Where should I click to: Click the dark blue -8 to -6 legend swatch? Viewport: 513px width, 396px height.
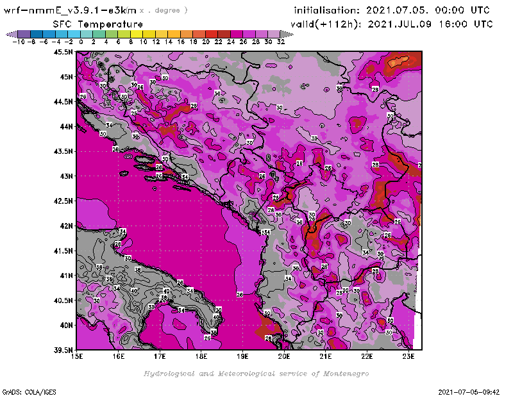[x=37, y=34]
